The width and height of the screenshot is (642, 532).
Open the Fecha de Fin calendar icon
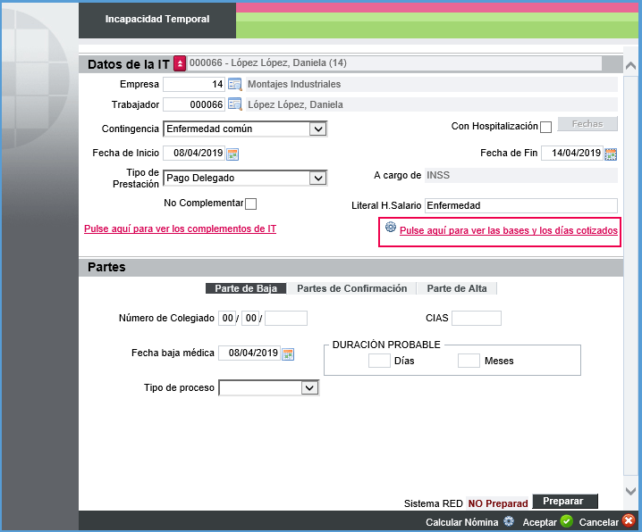(x=611, y=154)
